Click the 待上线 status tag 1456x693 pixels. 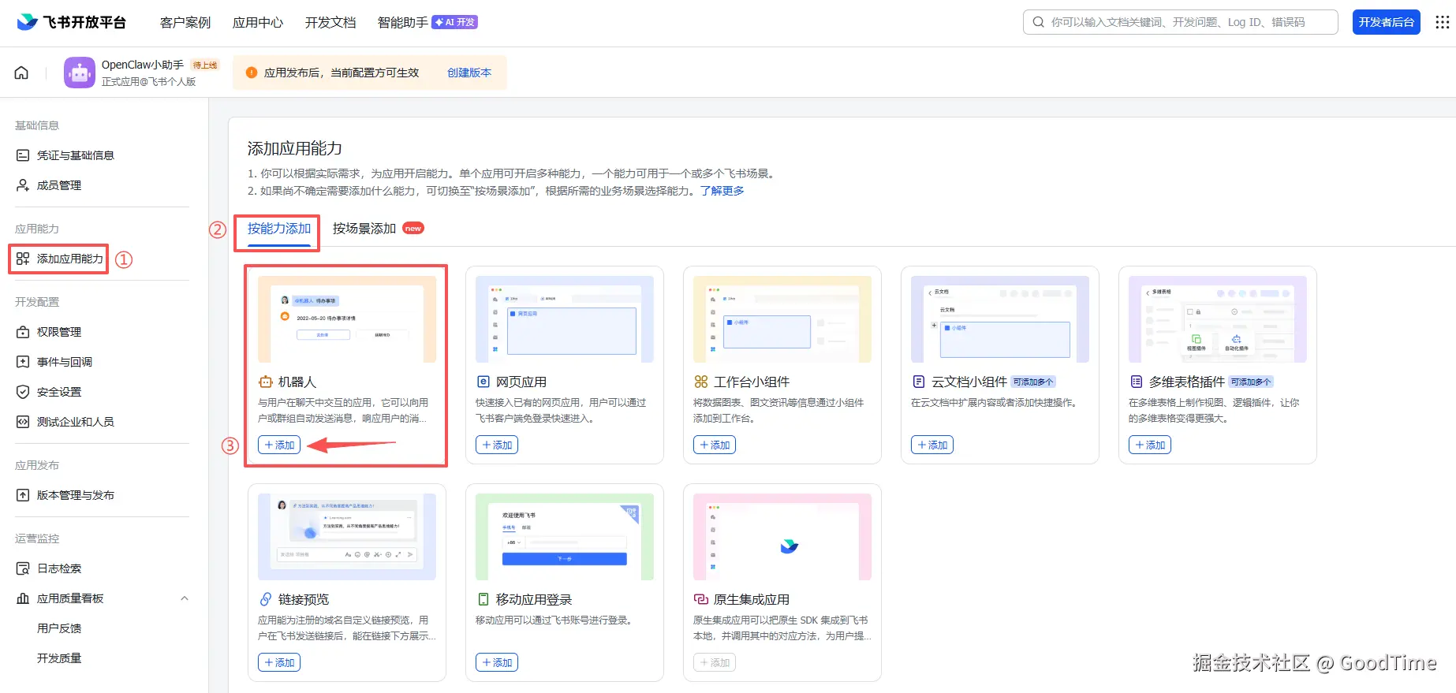point(205,65)
